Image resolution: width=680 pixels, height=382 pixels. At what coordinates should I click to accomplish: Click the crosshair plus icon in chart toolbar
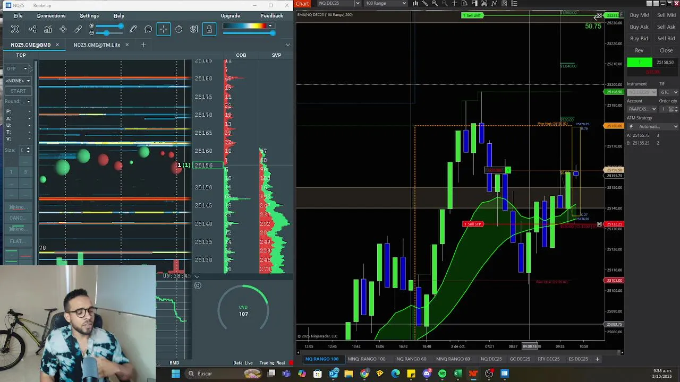point(455,3)
